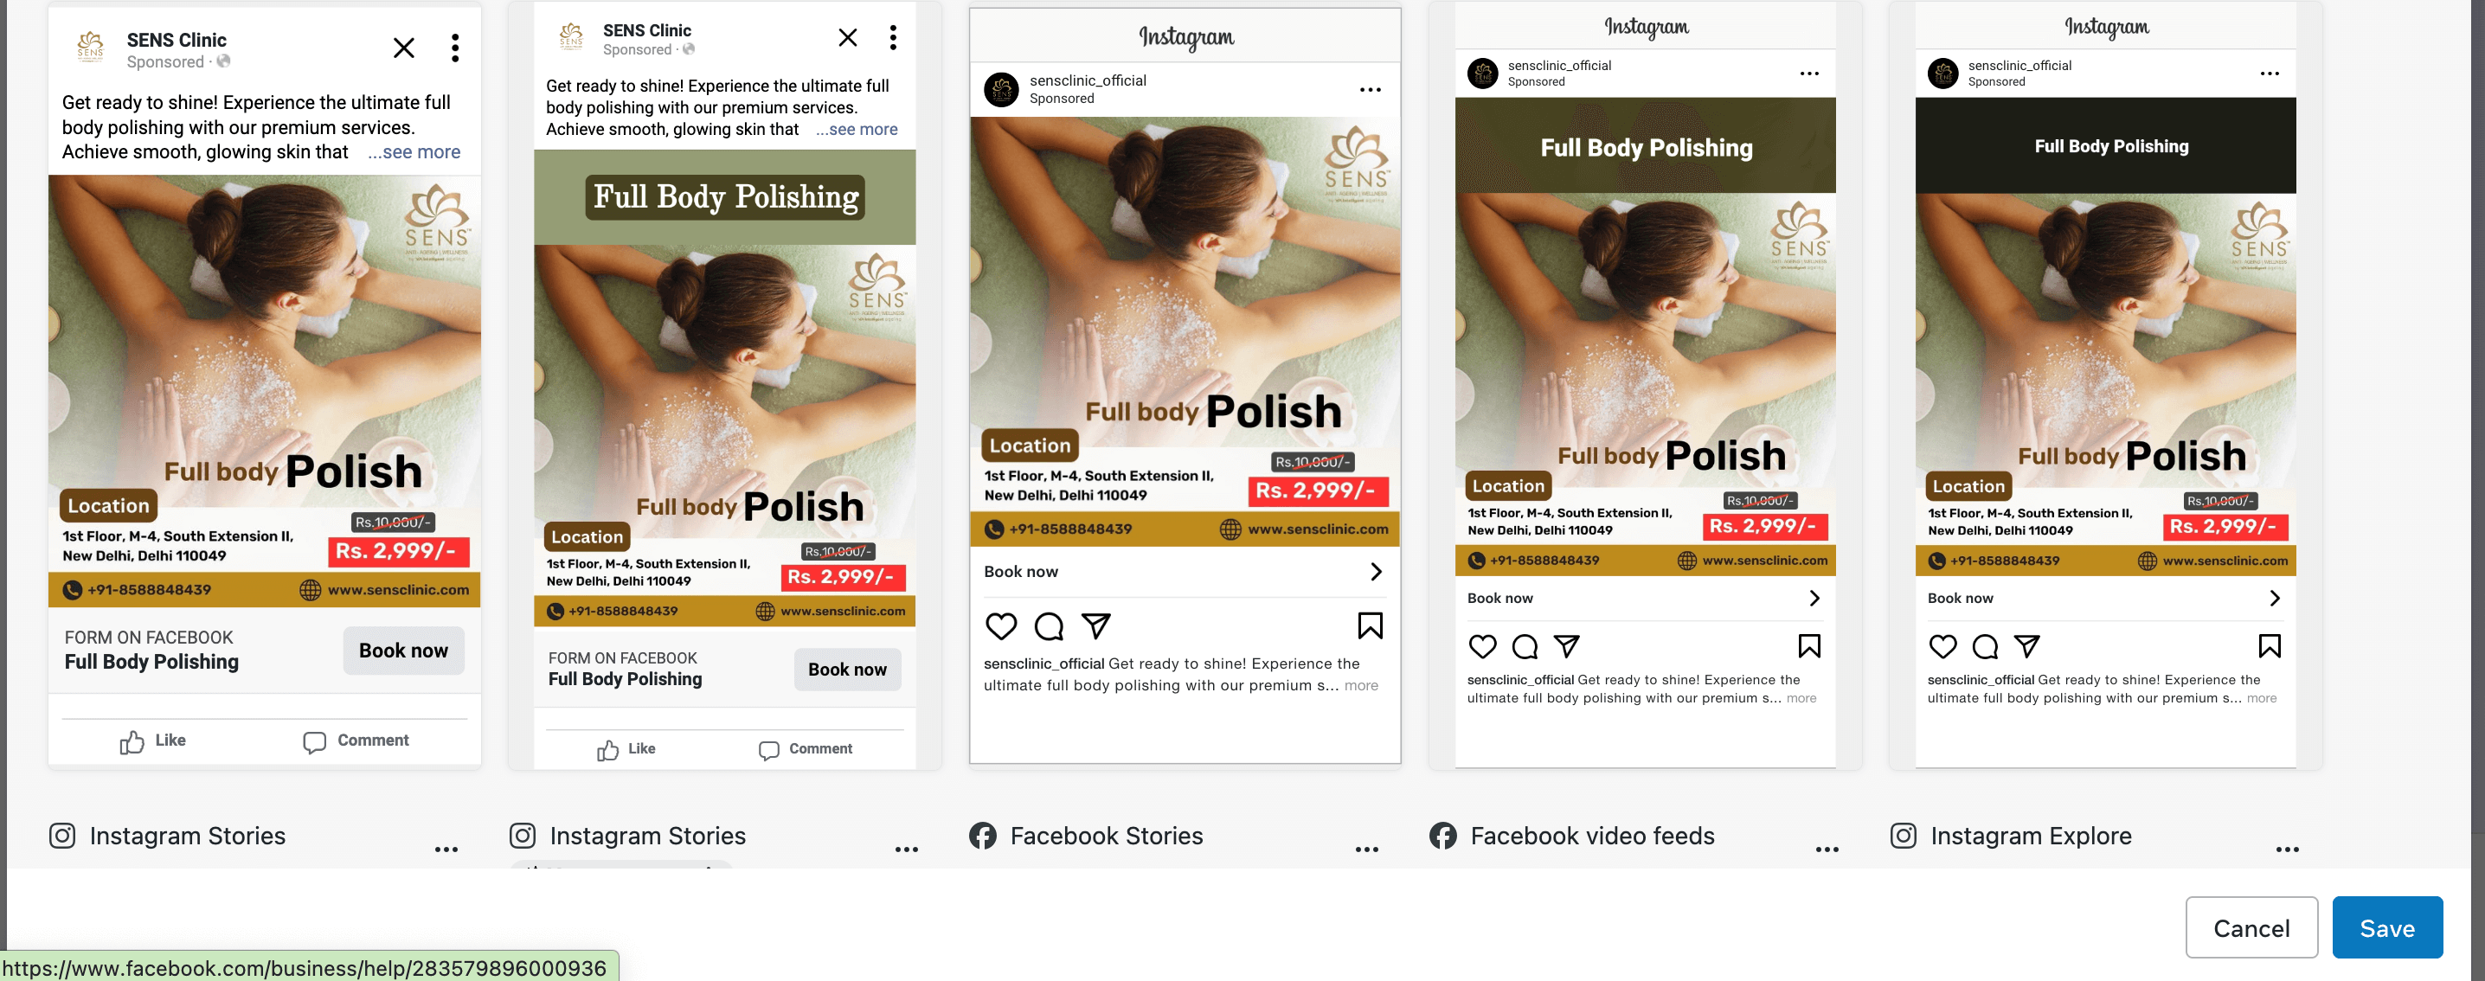
Task: Click Comment icon in second ad preview
Action: [769, 749]
